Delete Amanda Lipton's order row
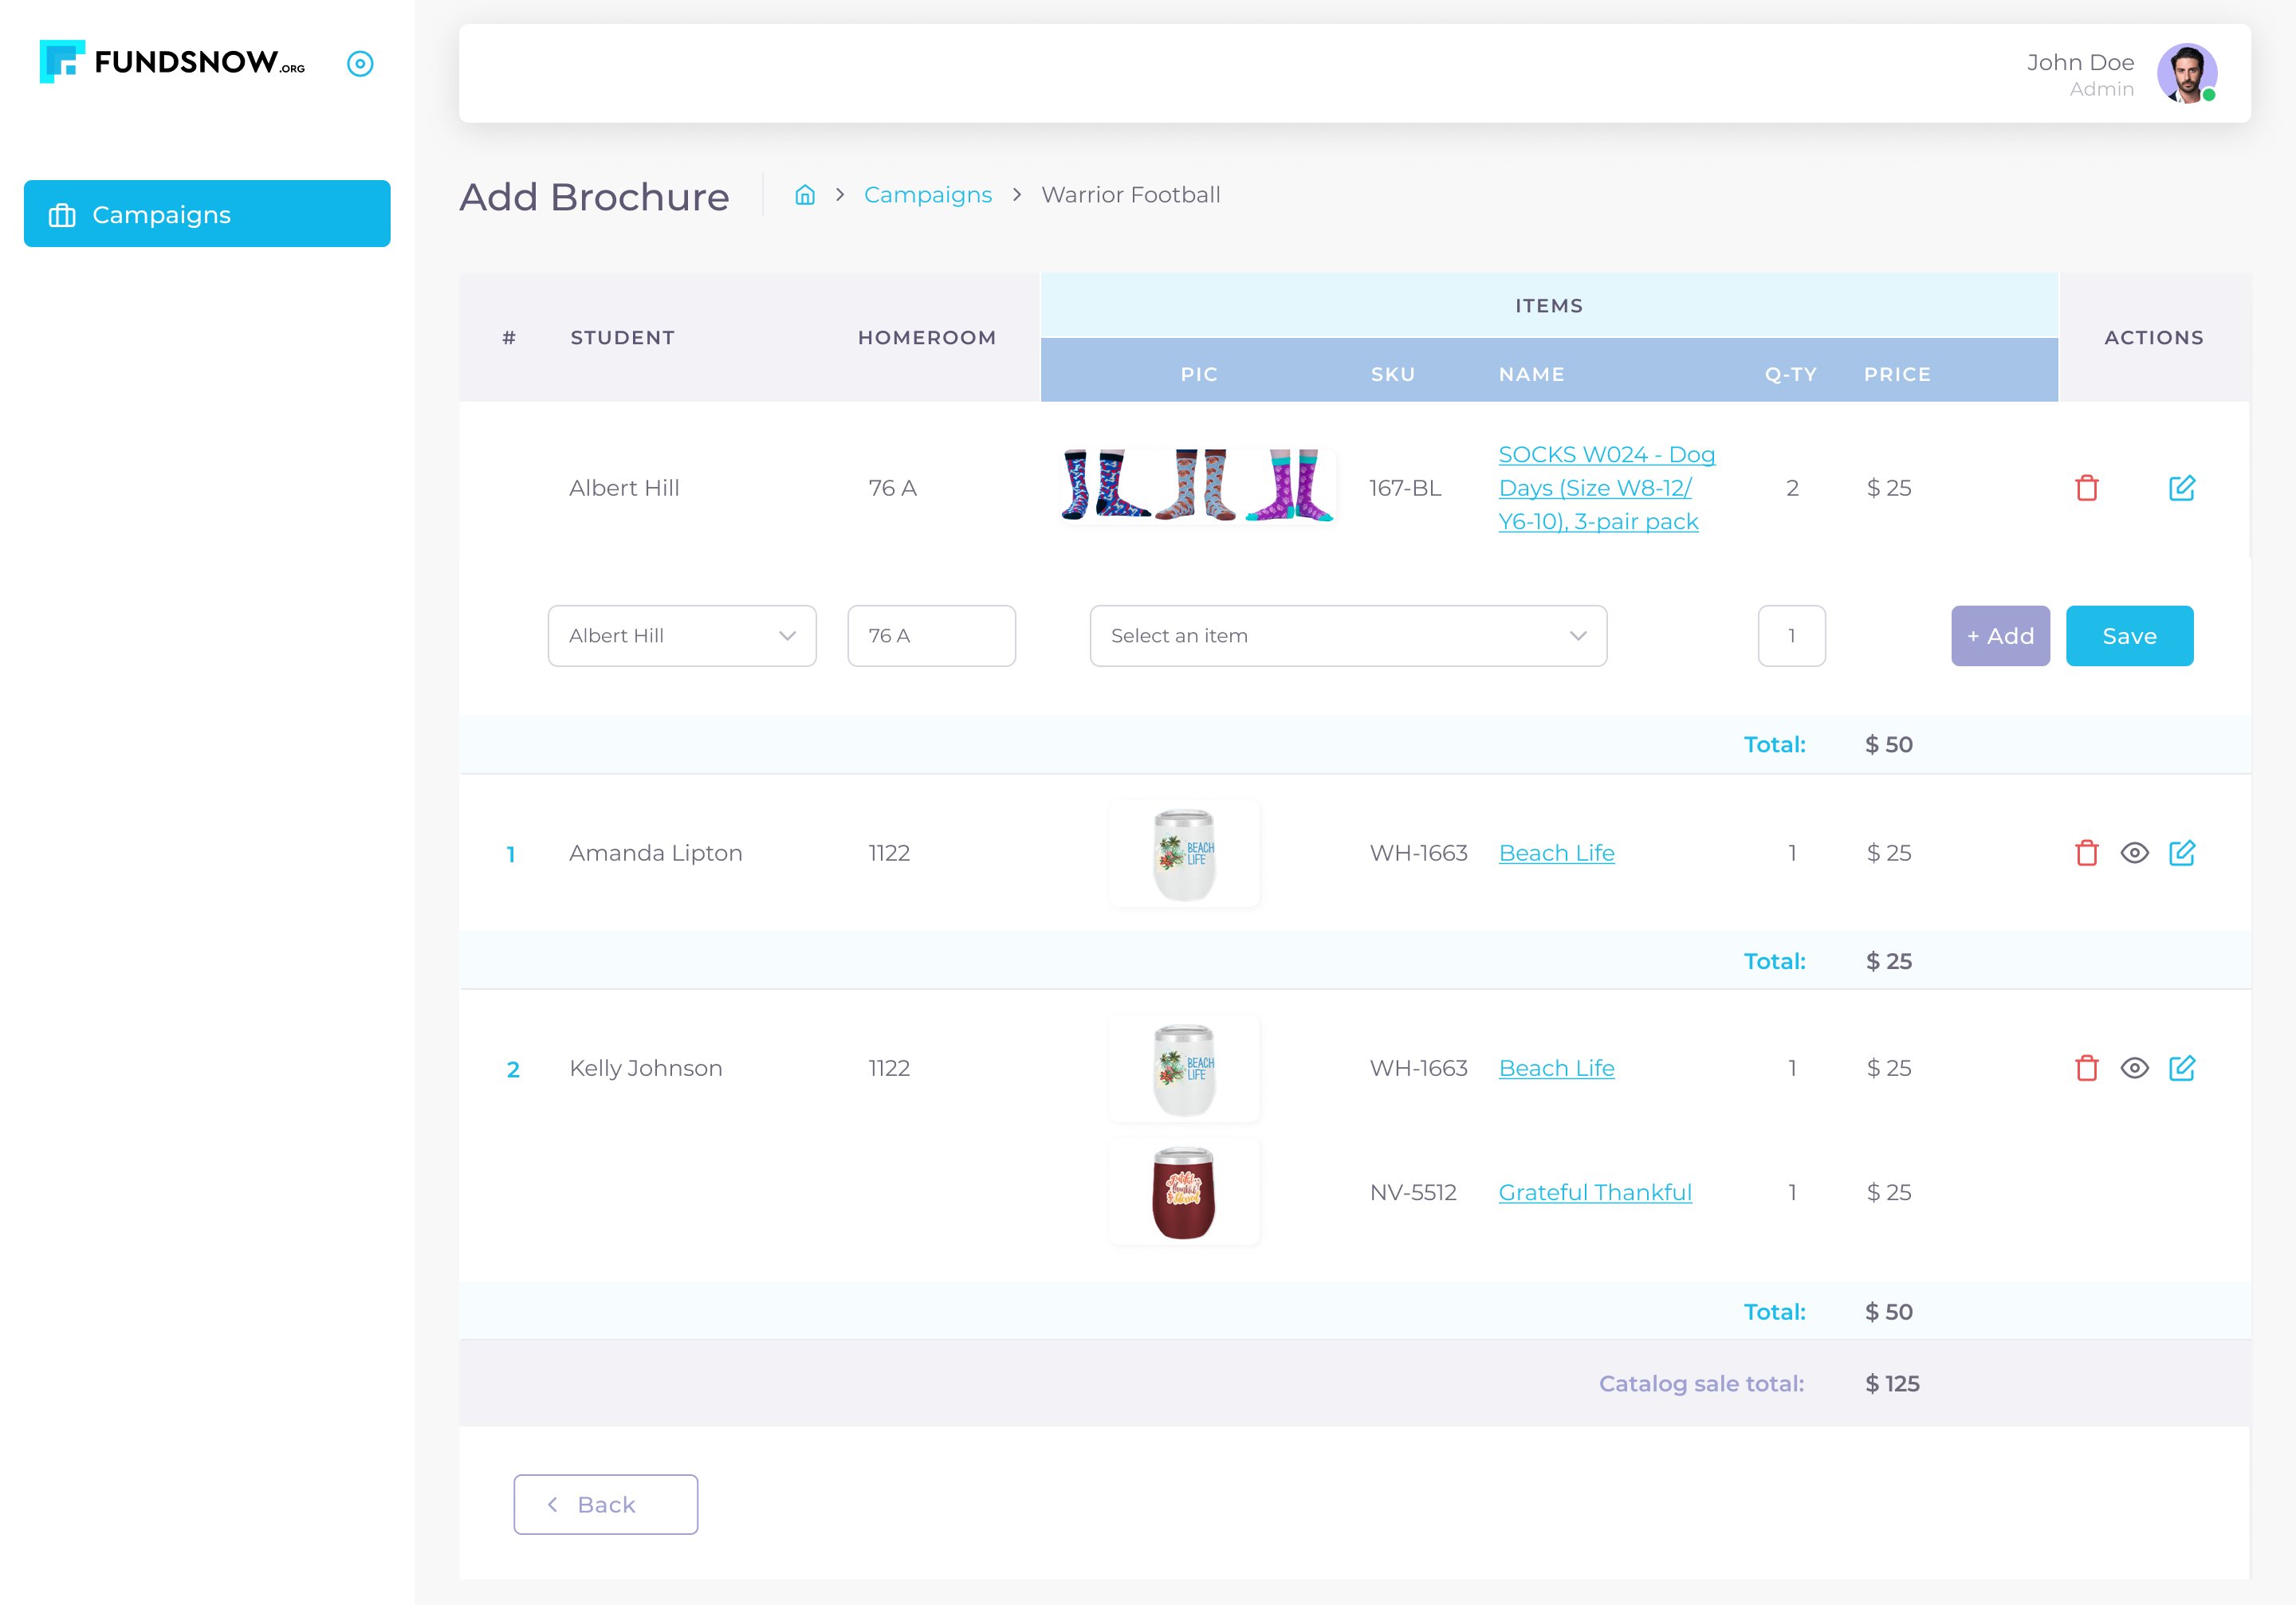This screenshot has height=1605, width=2296. [x=2086, y=853]
